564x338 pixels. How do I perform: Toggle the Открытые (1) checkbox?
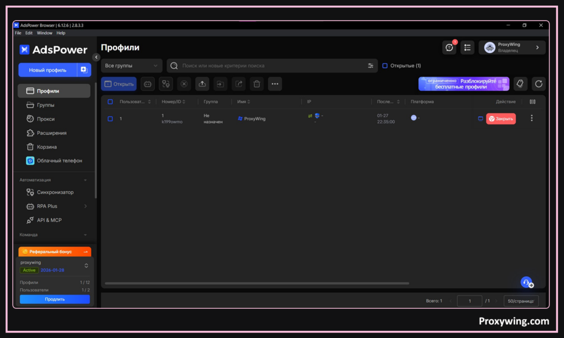click(385, 66)
